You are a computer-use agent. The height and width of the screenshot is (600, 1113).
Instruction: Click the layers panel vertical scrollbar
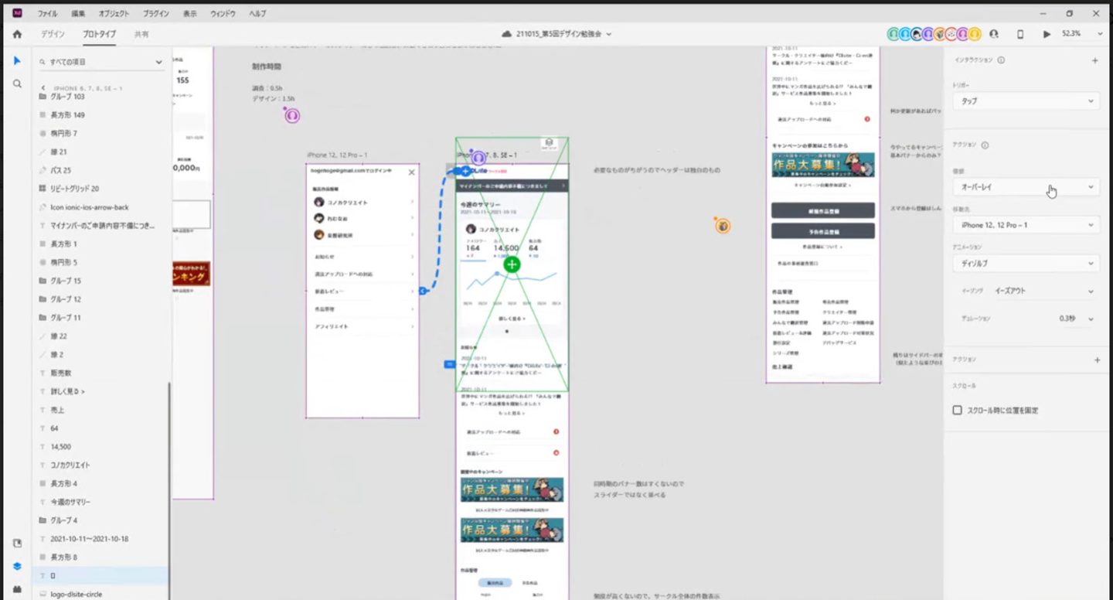169,490
